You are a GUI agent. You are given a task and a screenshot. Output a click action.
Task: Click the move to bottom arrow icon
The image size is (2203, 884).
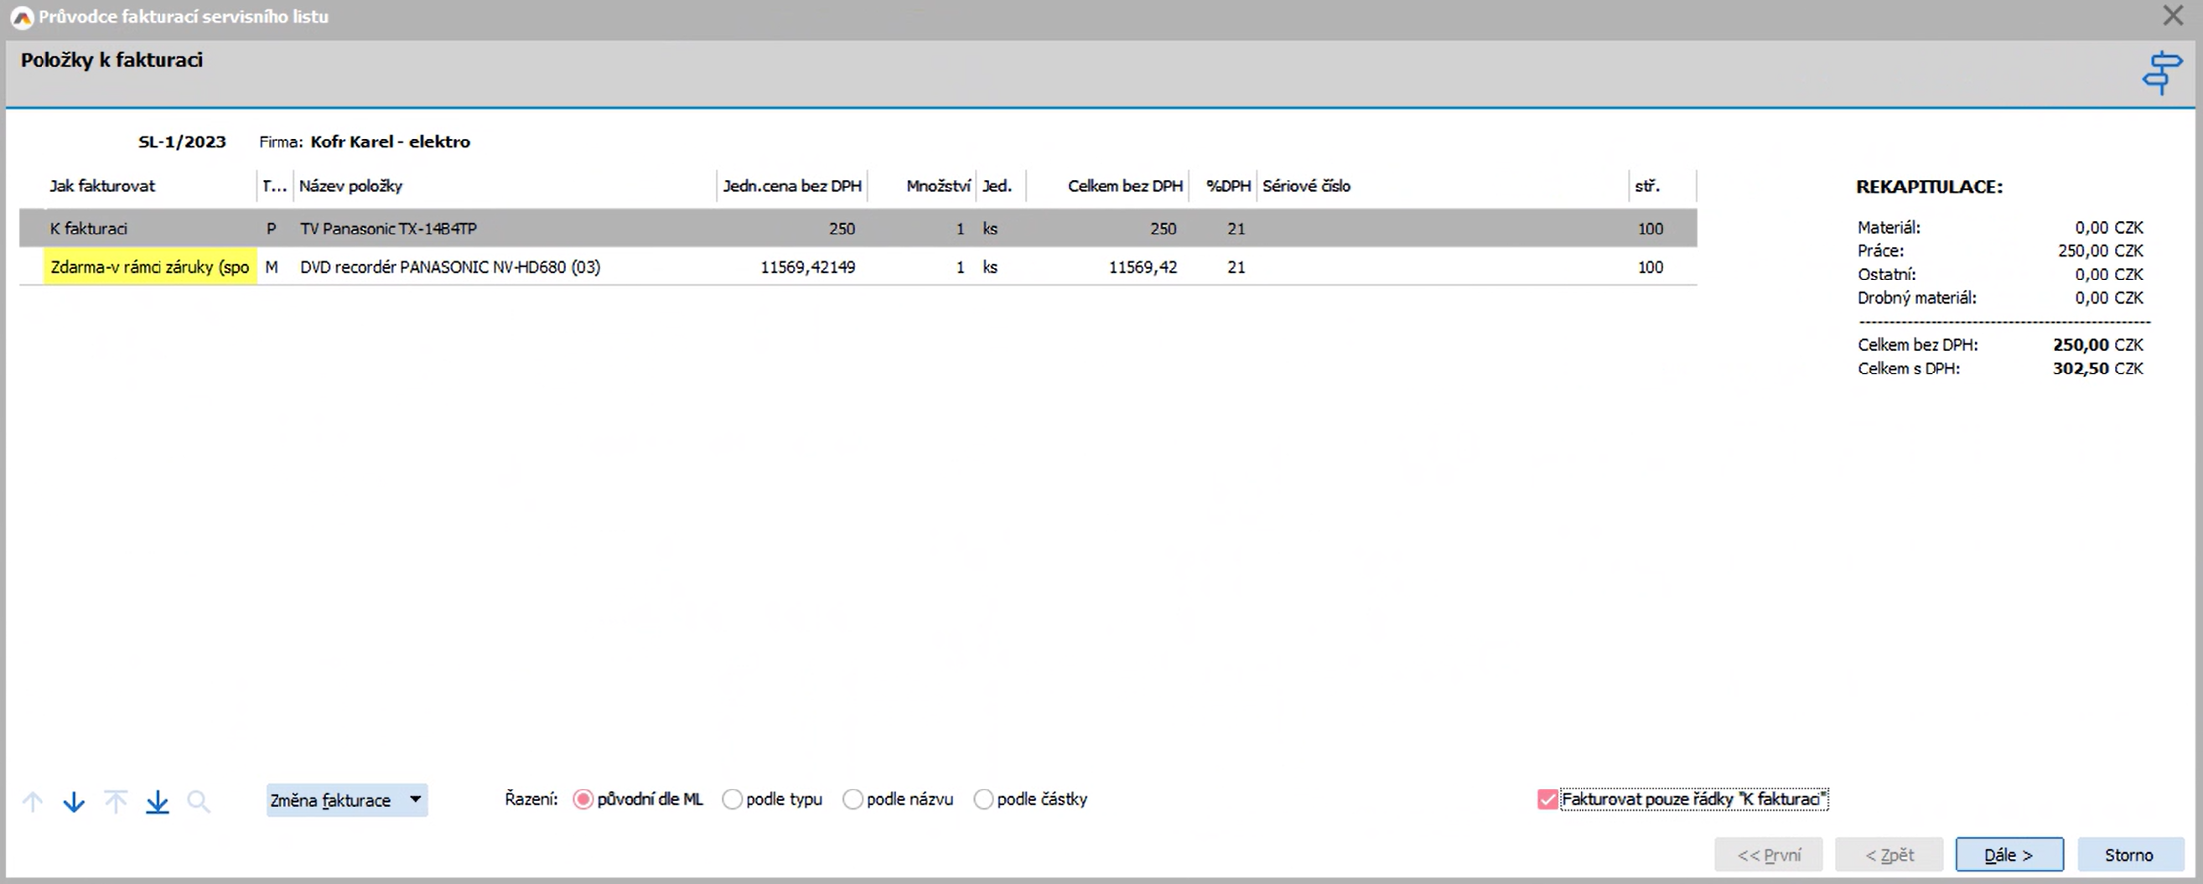point(158,801)
